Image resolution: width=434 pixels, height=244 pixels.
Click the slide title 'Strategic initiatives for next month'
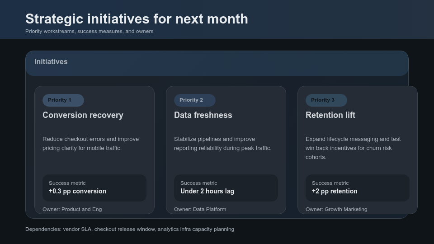point(137,19)
